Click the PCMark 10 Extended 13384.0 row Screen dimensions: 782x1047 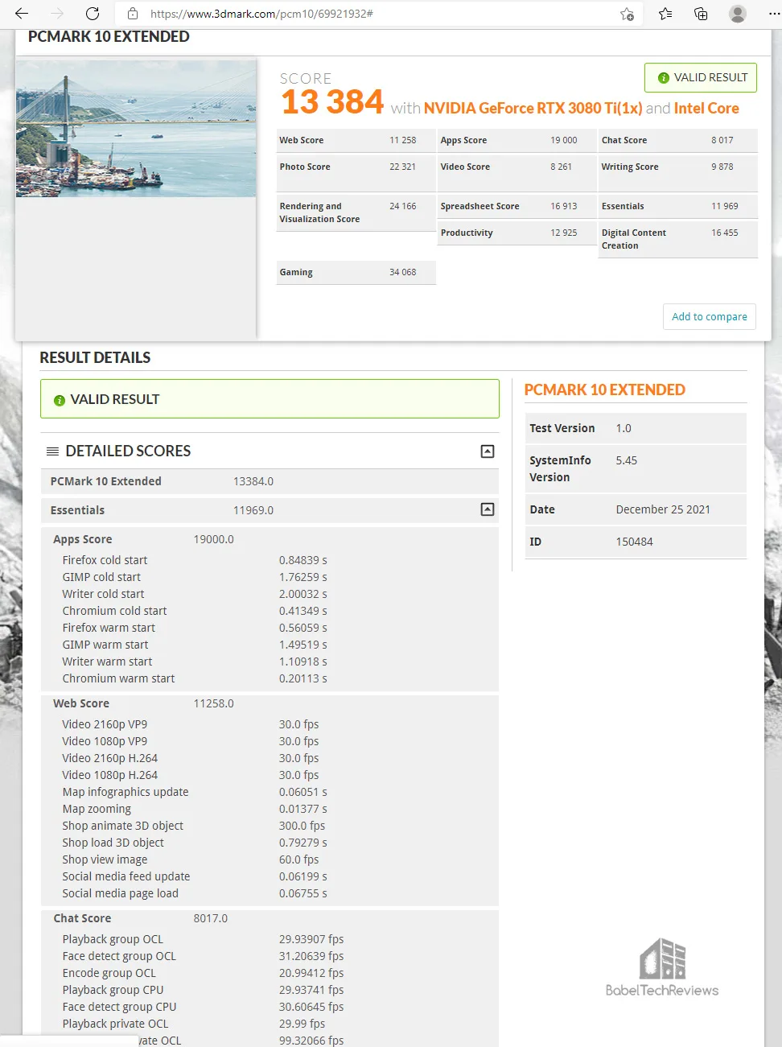(270, 481)
